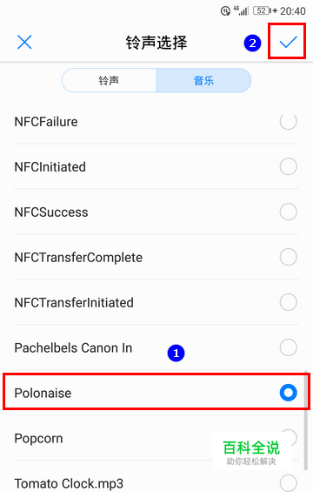Tap the NFCTransferInitiated list entry
The height and width of the screenshot is (492, 313).
156,302
